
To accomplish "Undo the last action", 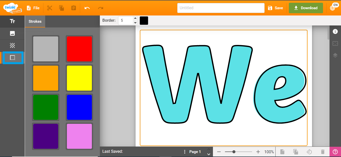I will coord(87,8).
